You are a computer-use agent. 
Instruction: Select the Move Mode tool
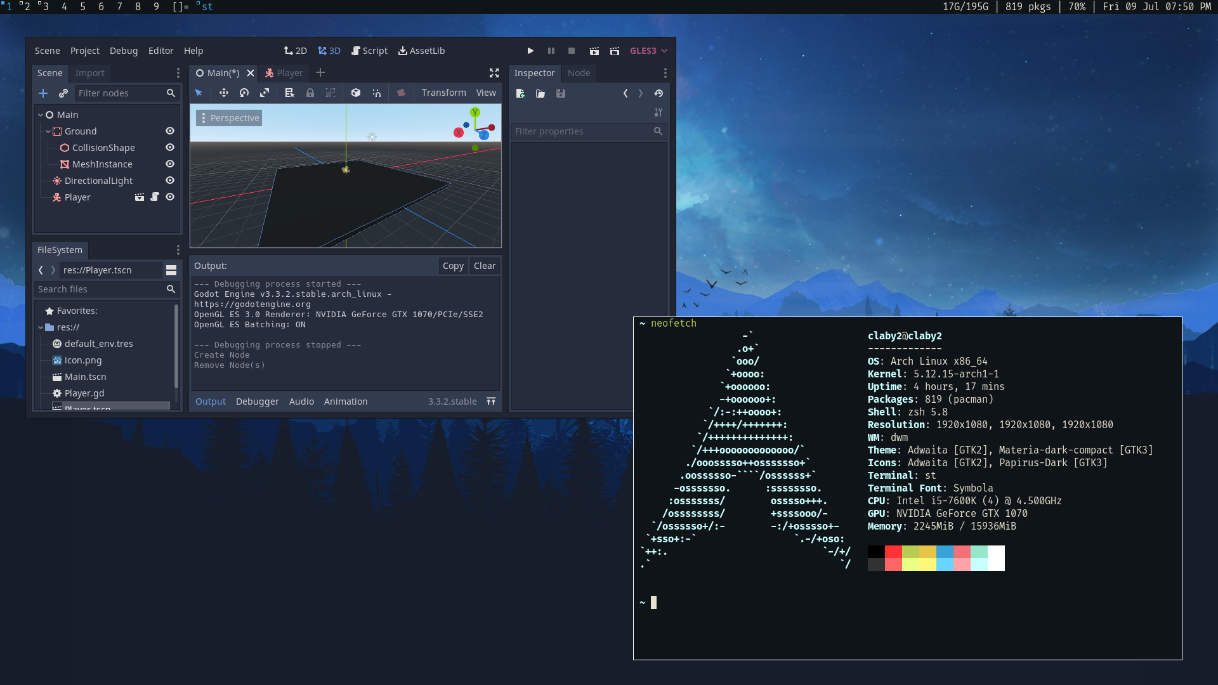point(224,93)
